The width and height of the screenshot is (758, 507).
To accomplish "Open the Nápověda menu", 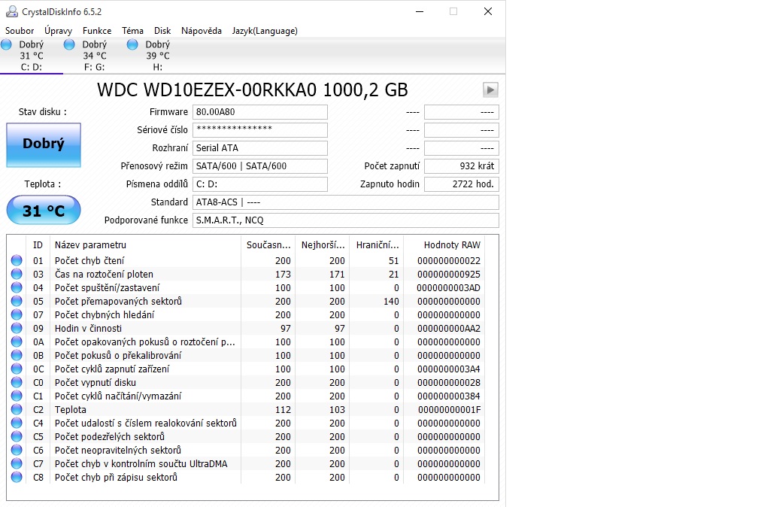I will [x=202, y=31].
